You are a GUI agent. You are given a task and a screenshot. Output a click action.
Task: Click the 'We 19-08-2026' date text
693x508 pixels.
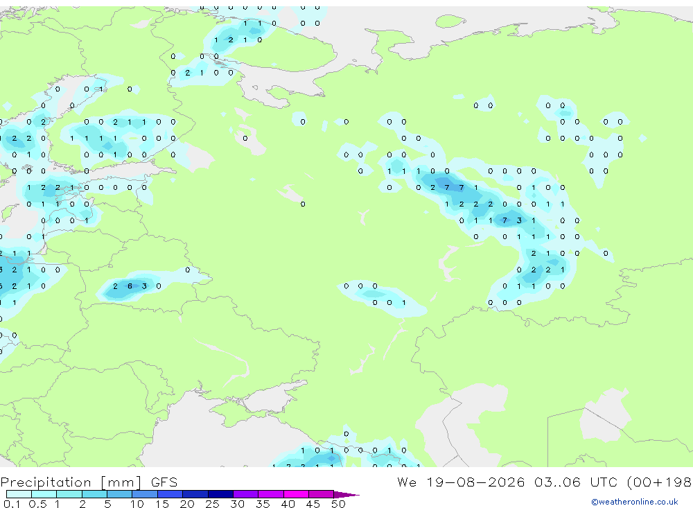[x=461, y=482]
